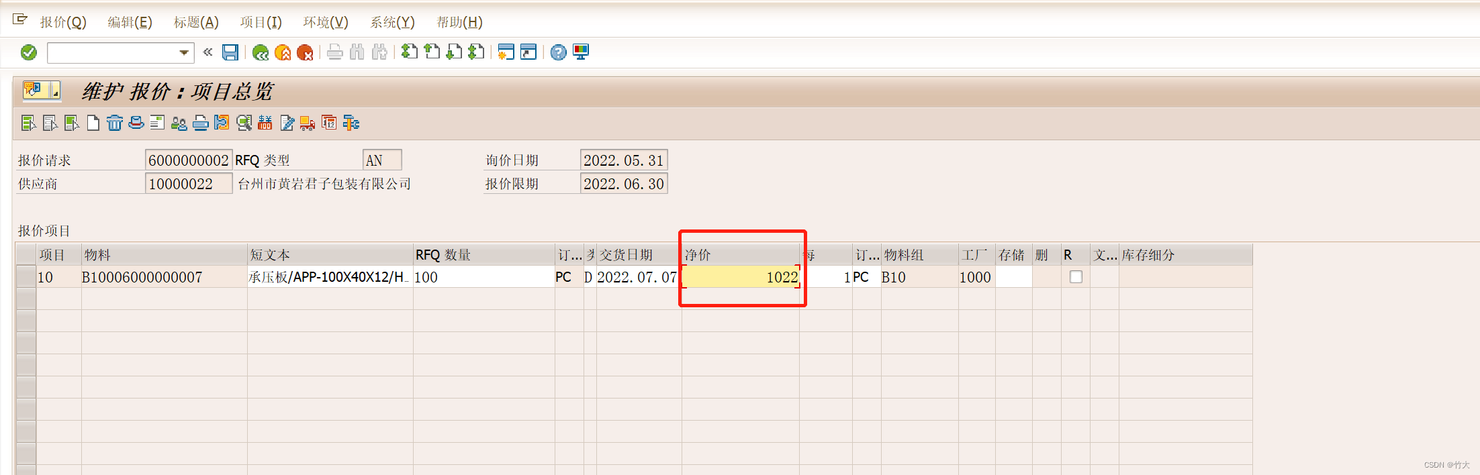Open the 环境(V) menu
Viewport: 1480px width, 475px height.
point(326,22)
